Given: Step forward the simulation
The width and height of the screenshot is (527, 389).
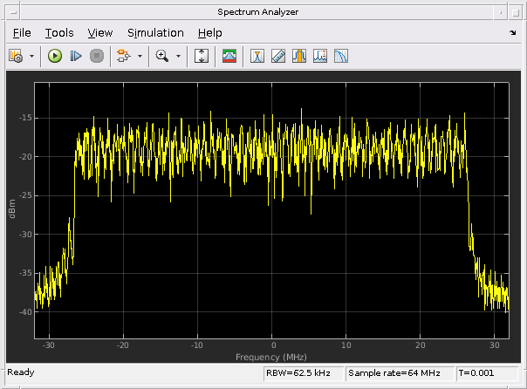Looking at the screenshot, I should pos(76,56).
